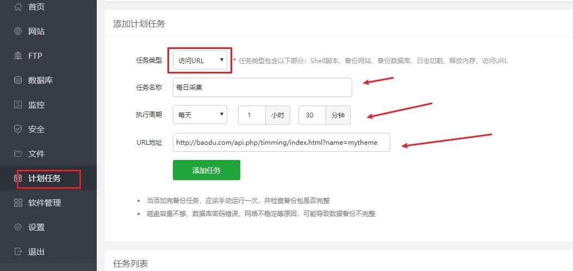Click the database icon beside 数据库
The image size is (573, 271).
[18, 81]
